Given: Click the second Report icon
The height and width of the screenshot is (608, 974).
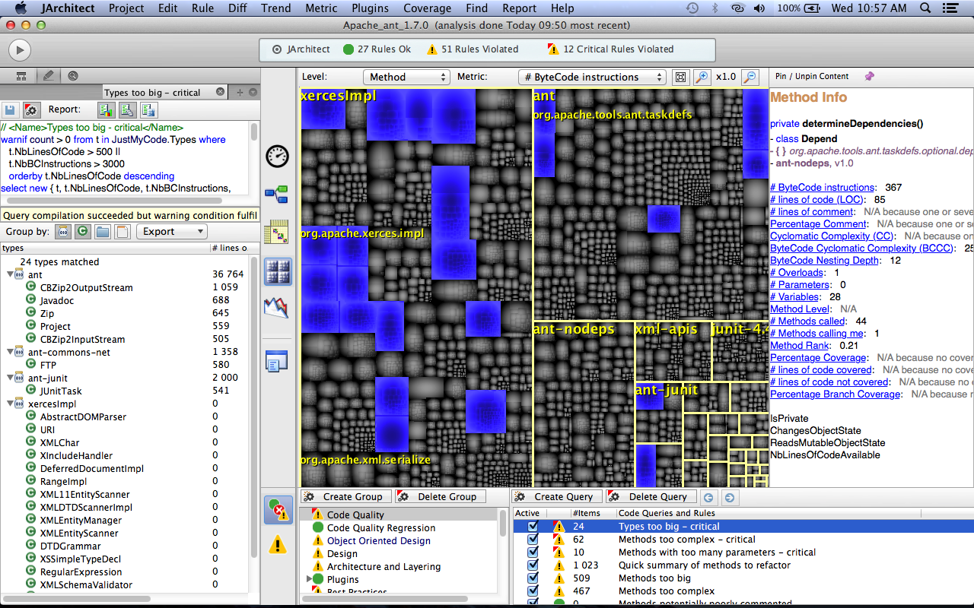Looking at the screenshot, I should click(x=128, y=109).
